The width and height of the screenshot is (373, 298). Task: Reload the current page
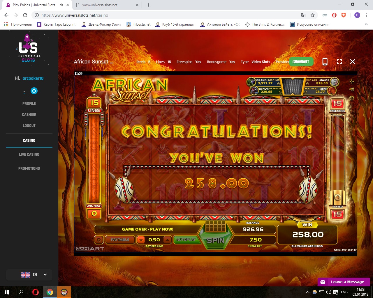pos(25,15)
